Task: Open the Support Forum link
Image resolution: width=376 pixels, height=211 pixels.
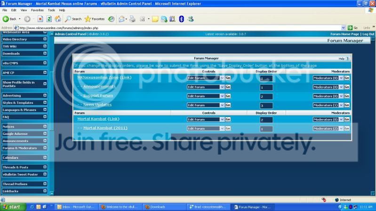Action: tap(98, 95)
